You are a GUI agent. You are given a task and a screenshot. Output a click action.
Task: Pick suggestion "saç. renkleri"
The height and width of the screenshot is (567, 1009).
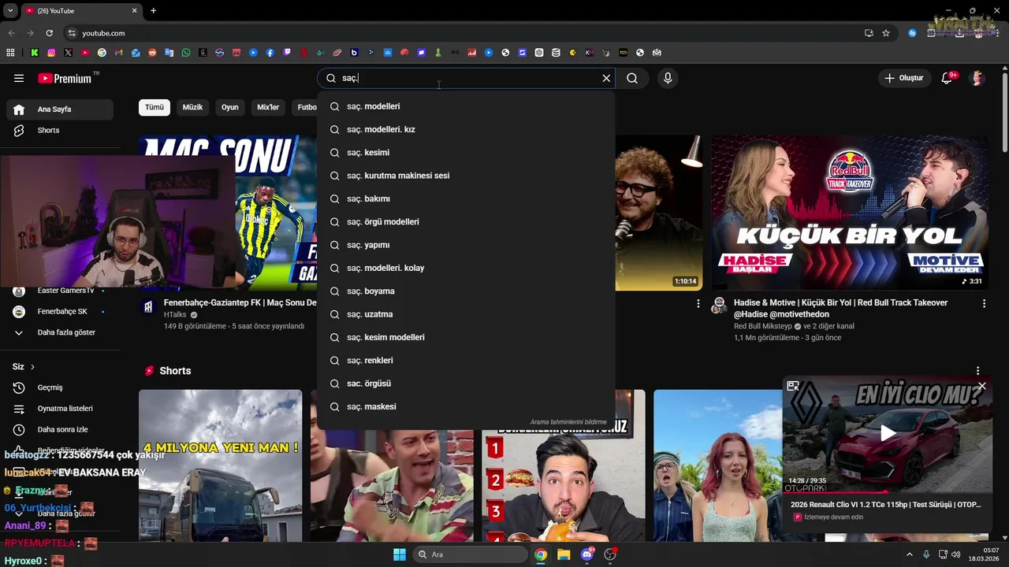466,361
